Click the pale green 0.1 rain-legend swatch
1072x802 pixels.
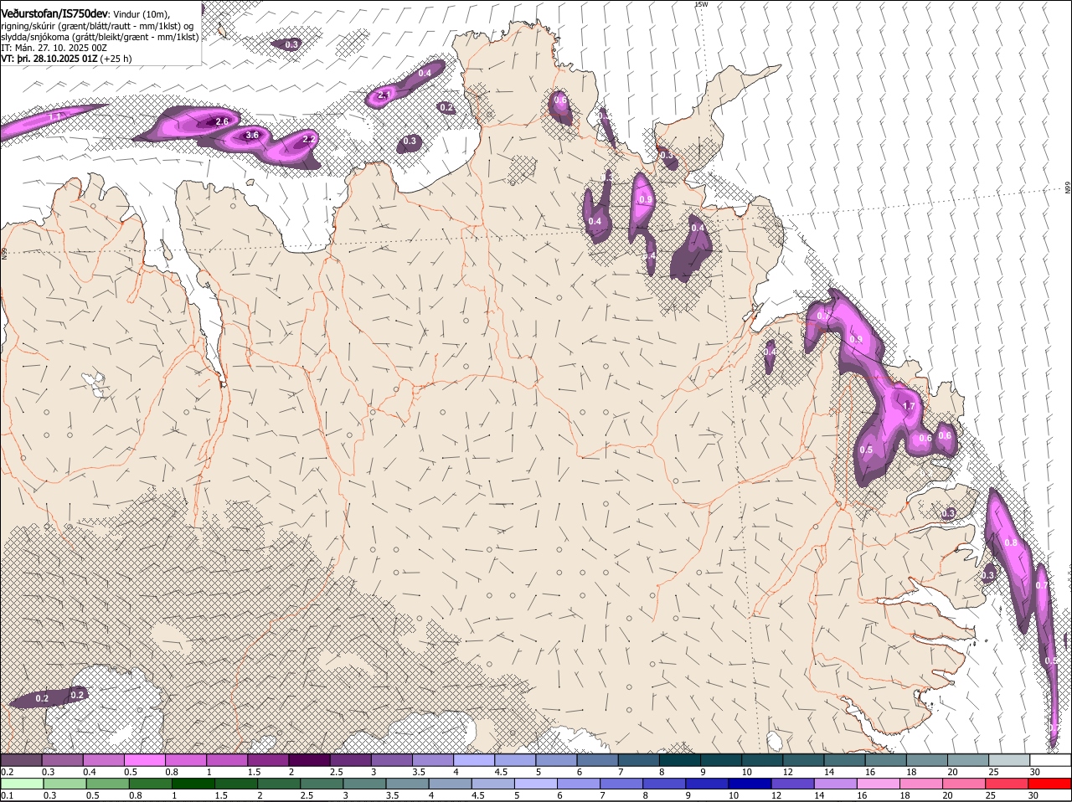[x=21, y=784]
